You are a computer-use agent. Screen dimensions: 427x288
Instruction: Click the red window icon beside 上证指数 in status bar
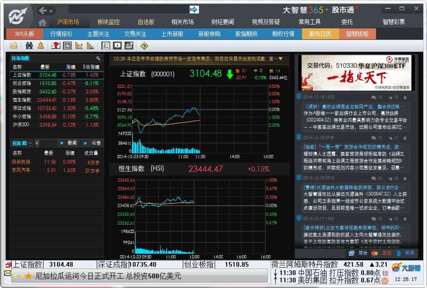pyautogui.click(x=8, y=264)
